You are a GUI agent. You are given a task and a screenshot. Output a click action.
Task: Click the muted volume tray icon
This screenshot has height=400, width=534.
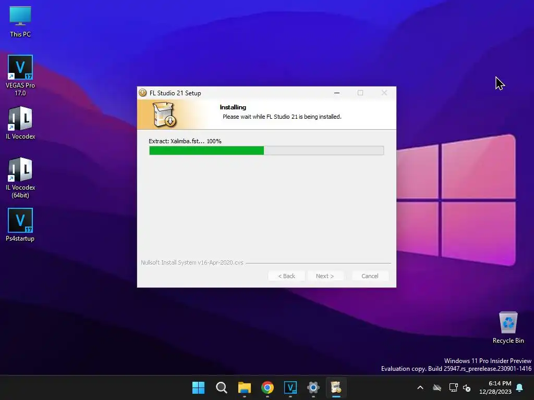point(467,387)
